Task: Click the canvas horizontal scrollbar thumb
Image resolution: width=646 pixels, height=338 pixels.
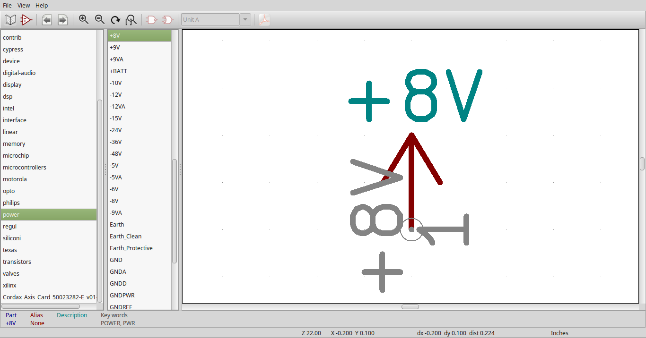Action: [410, 307]
